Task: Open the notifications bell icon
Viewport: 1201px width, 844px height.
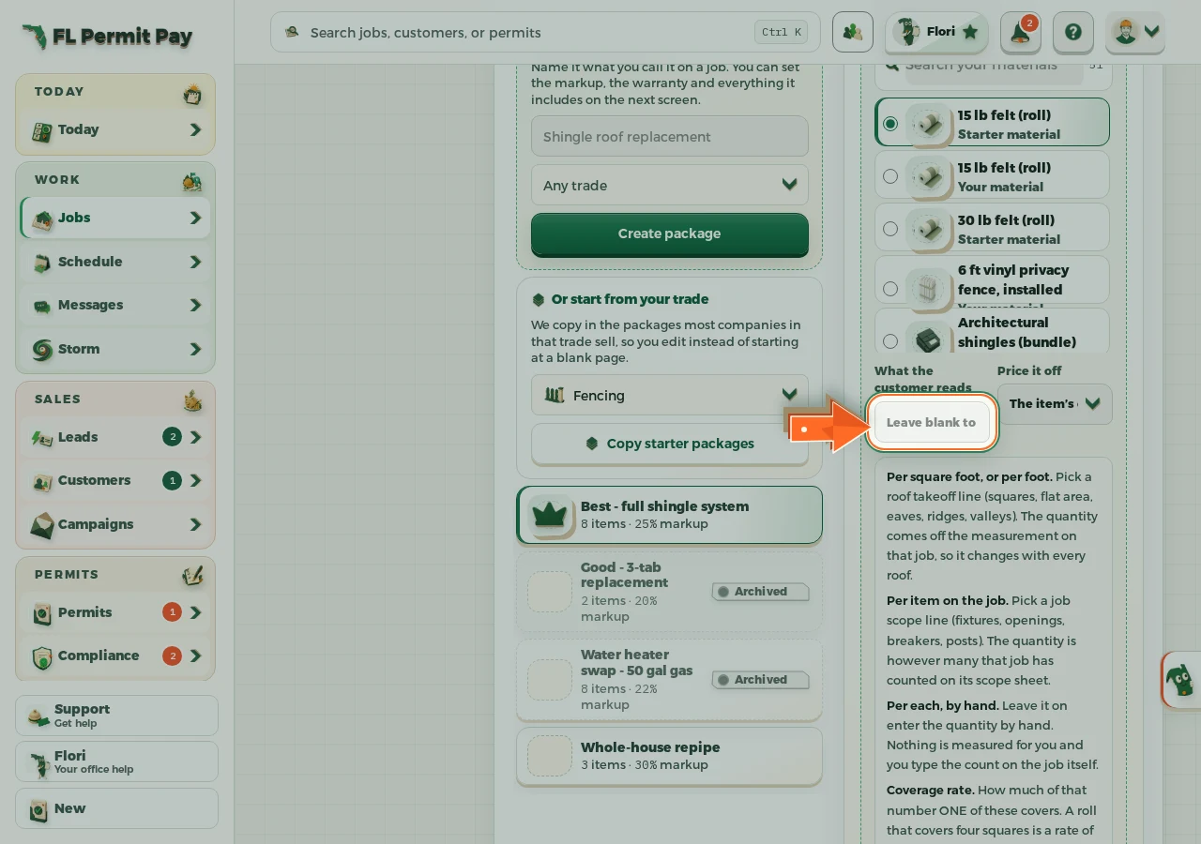Action: (x=1020, y=32)
